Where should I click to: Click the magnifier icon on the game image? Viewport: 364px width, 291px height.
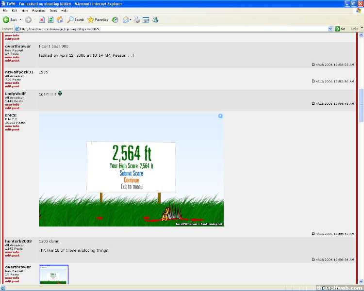pyautogui.click(x=220, y=116)
